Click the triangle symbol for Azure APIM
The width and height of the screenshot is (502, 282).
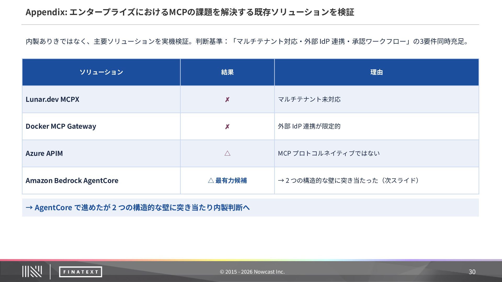pyautogui.click(x=227, y=153)
